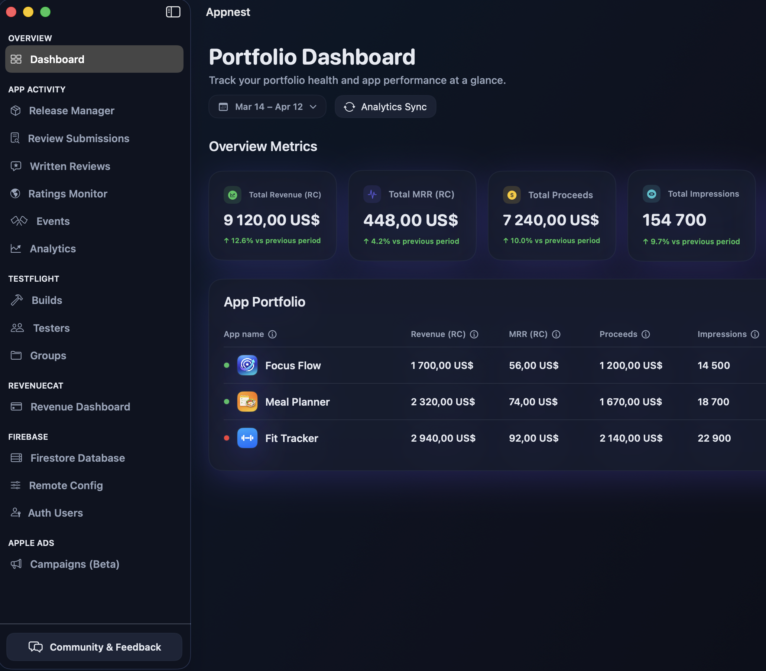Click the Total MRR pulse icon

coord(372,194)
